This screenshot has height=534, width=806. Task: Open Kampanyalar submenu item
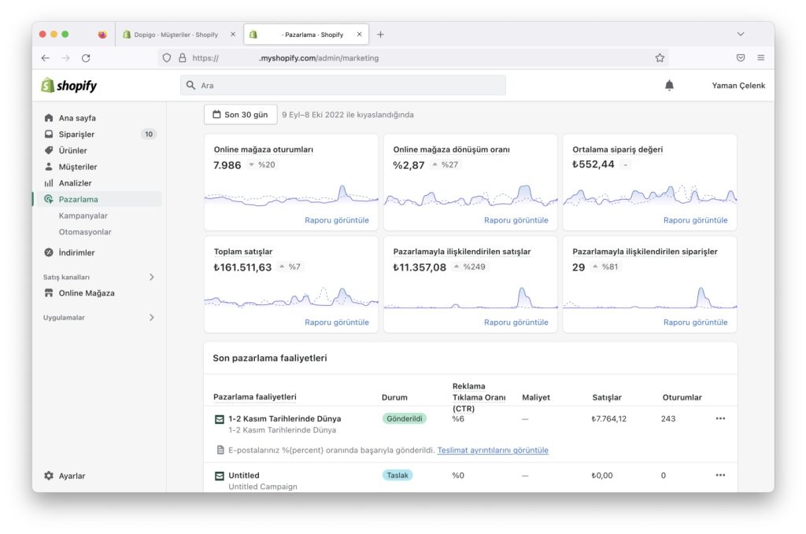[x=83, y=215]
